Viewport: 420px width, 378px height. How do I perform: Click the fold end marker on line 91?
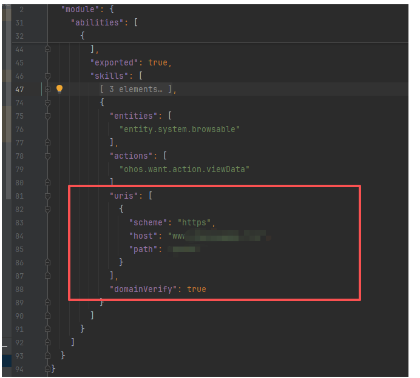(48, 329)
